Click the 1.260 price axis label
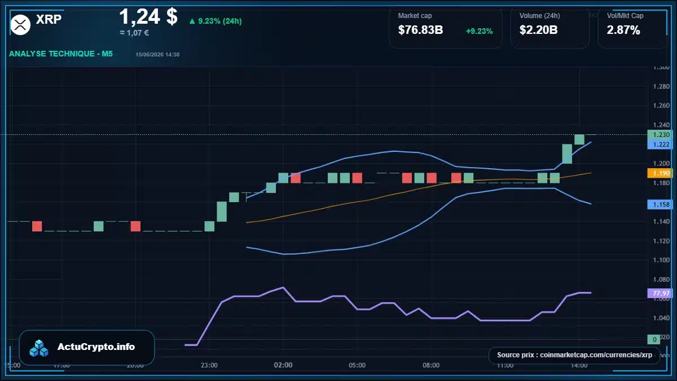This screenshot has width=677, height=381. pos(661,106)
